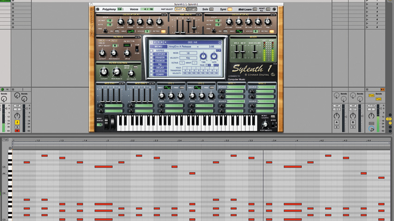Click the track 2 activator button
This screenshot has width=394, height=221.
[x=17, y=122]
